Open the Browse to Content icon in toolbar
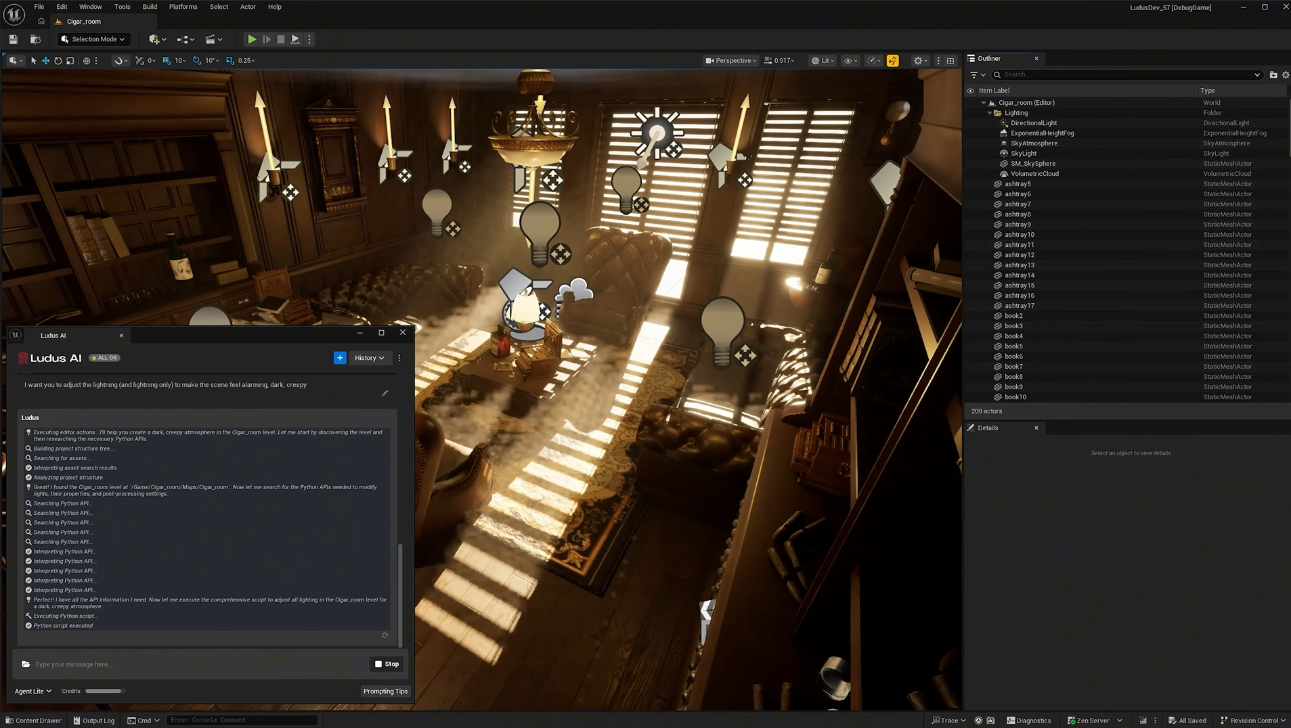This screenshot has height=728, width=1291. click(35, 39)
